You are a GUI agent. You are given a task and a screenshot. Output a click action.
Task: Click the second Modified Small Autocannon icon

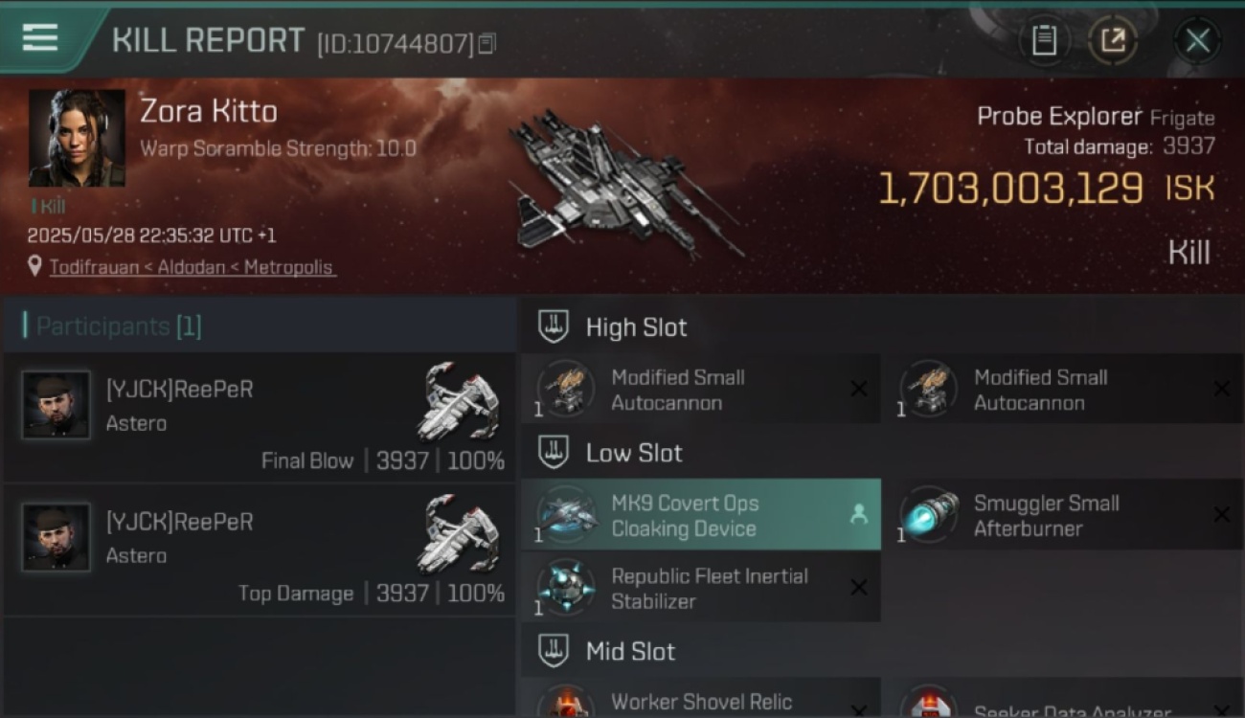[x=928, y=389]
